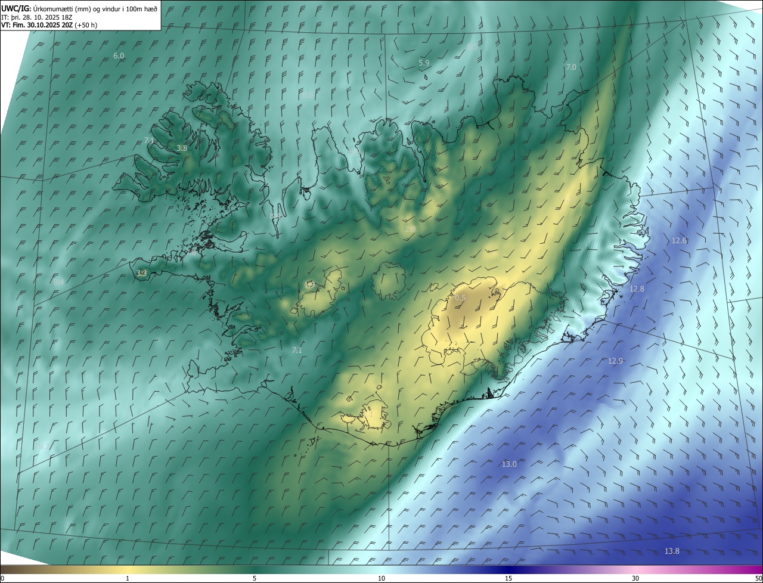Click the '0' tick on the color scale
The image size is (763, 583).
(x=2, y=578)
